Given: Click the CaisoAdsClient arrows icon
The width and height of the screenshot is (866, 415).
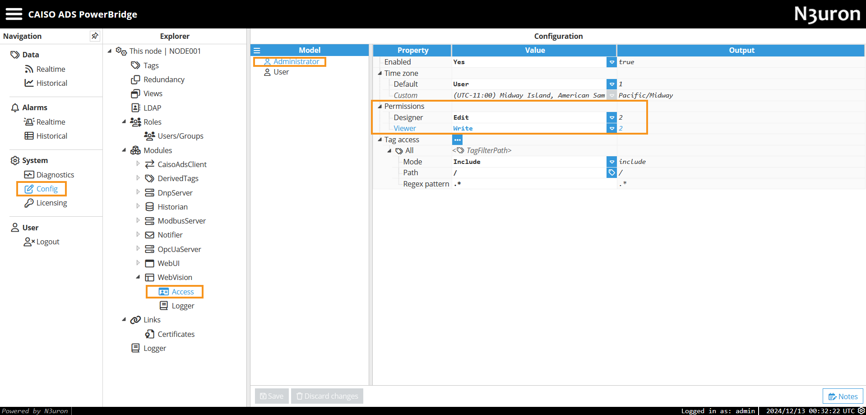Looking at the screenshot, I should pyautogui.click(x=149, y=164).
